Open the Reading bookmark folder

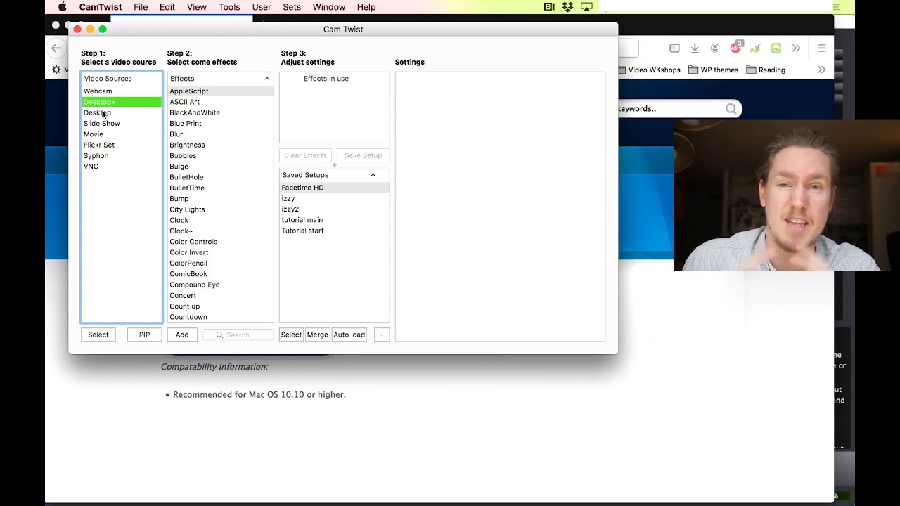tap(766, 70)
